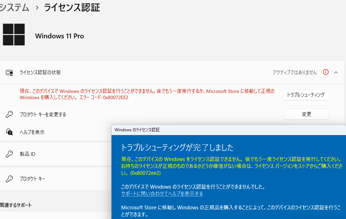Image resolution: width=346 pixels, height=219 pixels.
Task: Click the key icon beside プロダクト キーを変更する
Action: tap(9, 114)
